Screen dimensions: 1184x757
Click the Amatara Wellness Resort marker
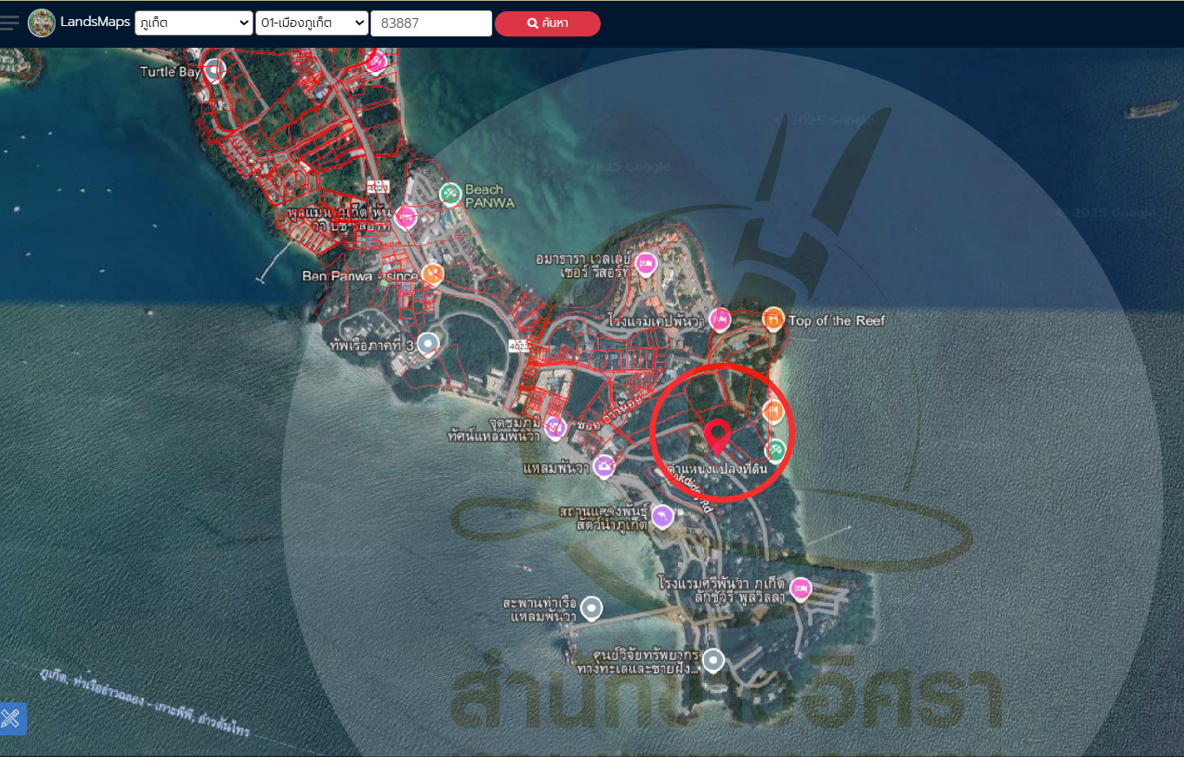coord(645,264)
